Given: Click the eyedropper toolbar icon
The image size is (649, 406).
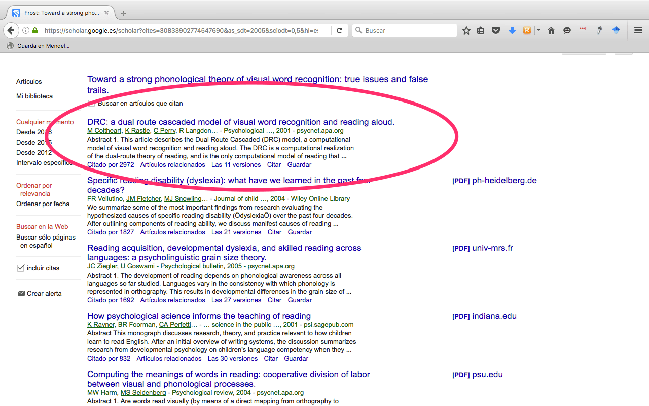Looking at the screenshot, I should [x=599, y=30].
